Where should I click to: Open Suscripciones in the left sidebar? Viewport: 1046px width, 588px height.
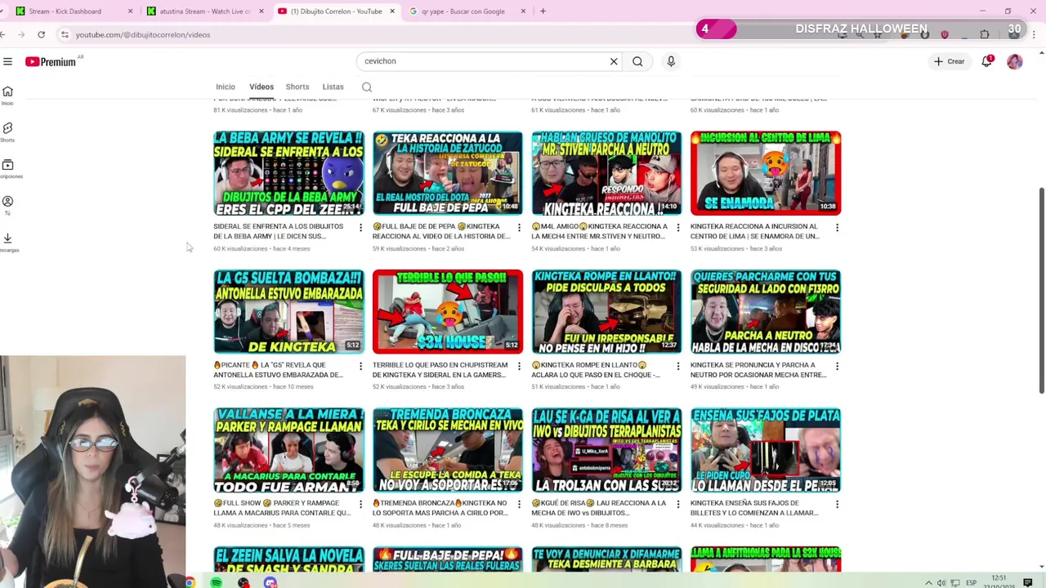click(x=7, y=168)
